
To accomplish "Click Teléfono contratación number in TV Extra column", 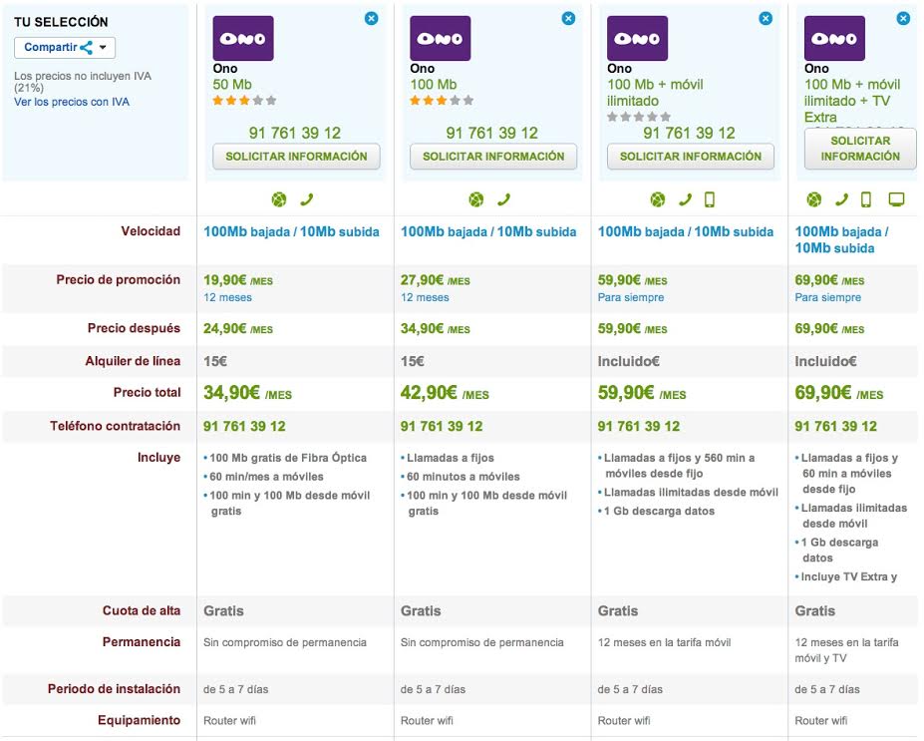I will (835, 426).
